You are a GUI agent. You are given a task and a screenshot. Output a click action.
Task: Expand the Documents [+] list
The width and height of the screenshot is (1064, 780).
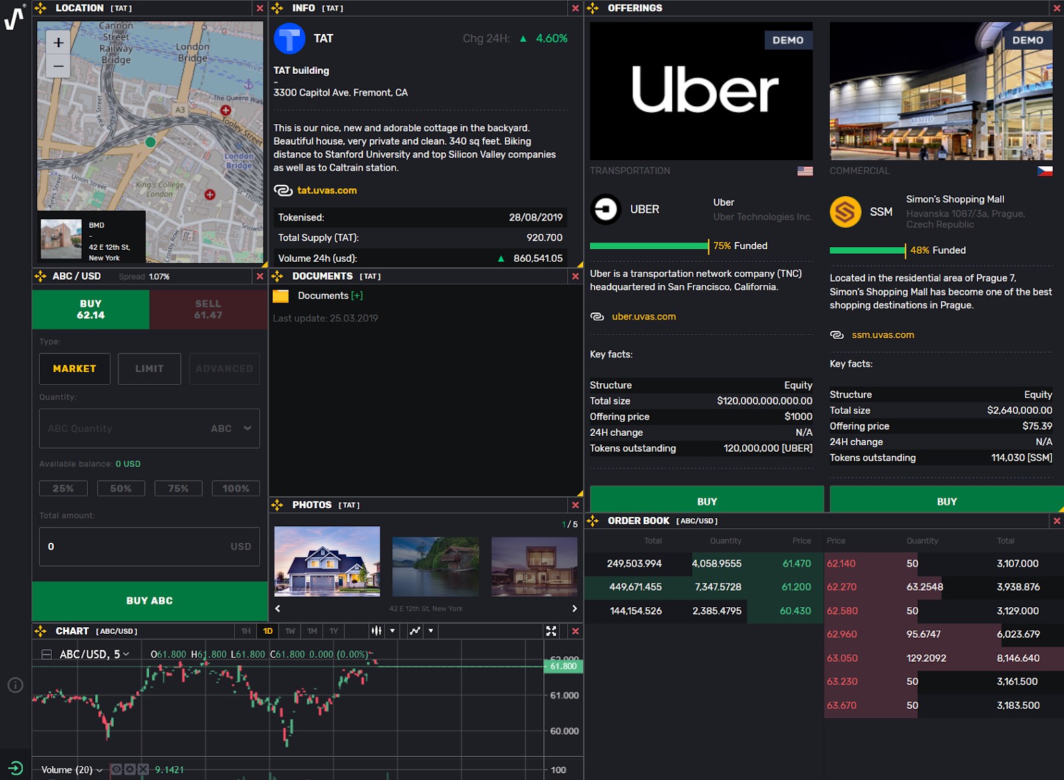[x=357, y=296]
